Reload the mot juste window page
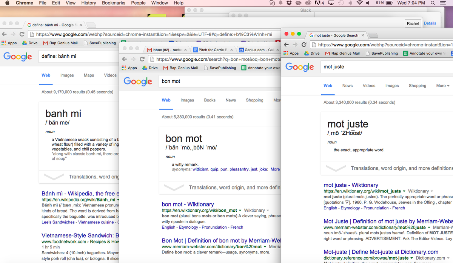Screen dimensions: 453x263 [x=304, y=45]
